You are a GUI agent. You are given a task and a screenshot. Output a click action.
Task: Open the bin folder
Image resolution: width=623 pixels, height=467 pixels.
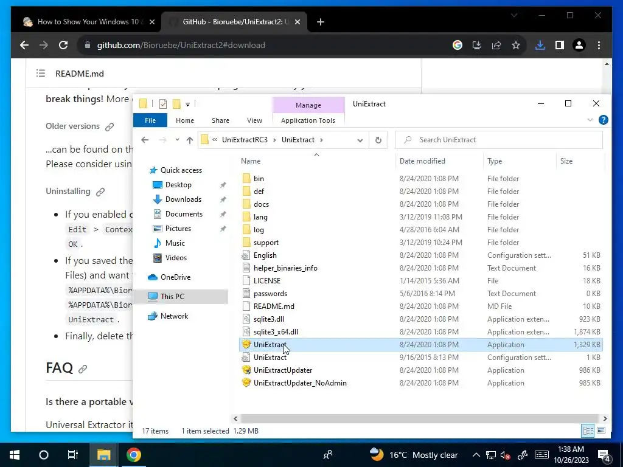258,179
